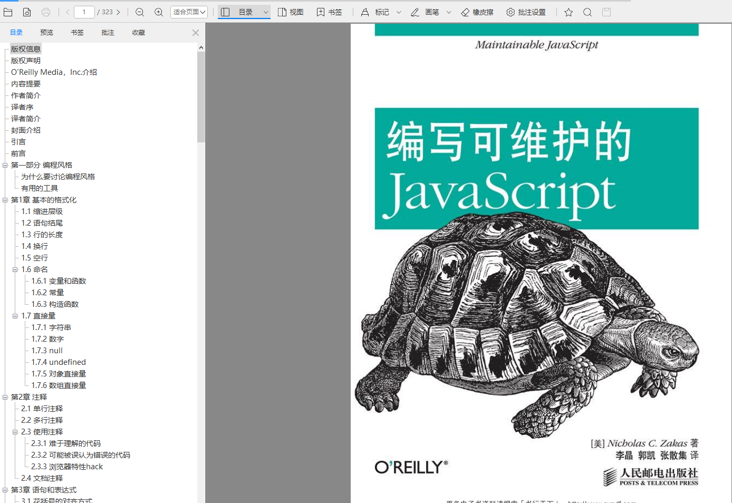Open the 适合页面 zoom dropdown

click(189, 12)
